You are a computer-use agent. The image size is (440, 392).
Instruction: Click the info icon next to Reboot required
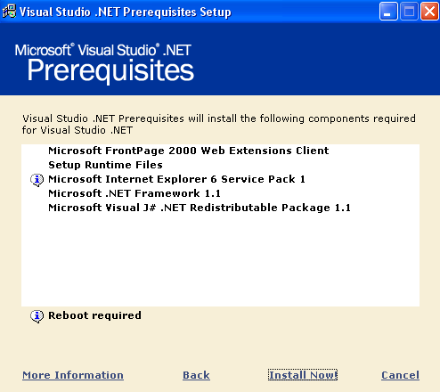(37, 316)
